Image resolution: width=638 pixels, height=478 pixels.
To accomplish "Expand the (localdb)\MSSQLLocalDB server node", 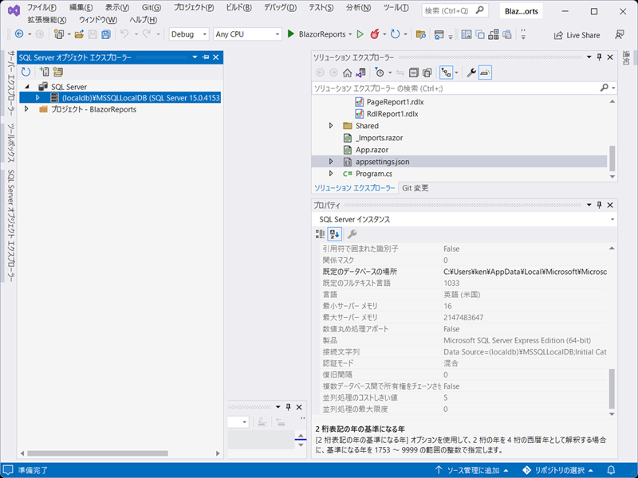I will click(37, 97).
